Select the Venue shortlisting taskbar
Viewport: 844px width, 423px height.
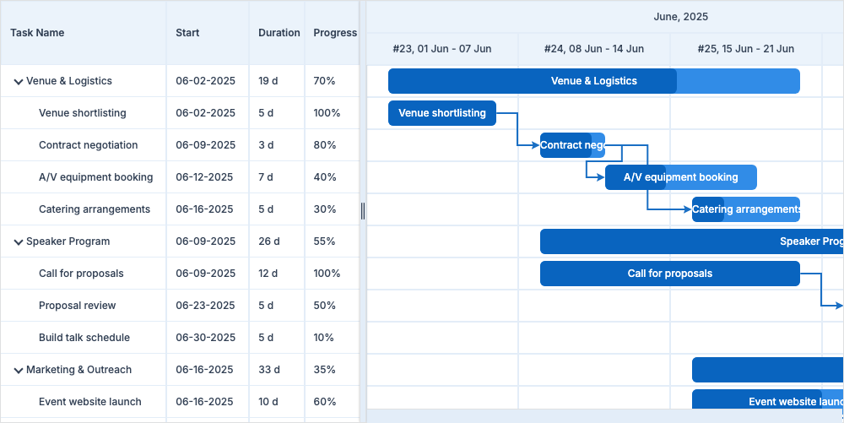click(441, 113)
